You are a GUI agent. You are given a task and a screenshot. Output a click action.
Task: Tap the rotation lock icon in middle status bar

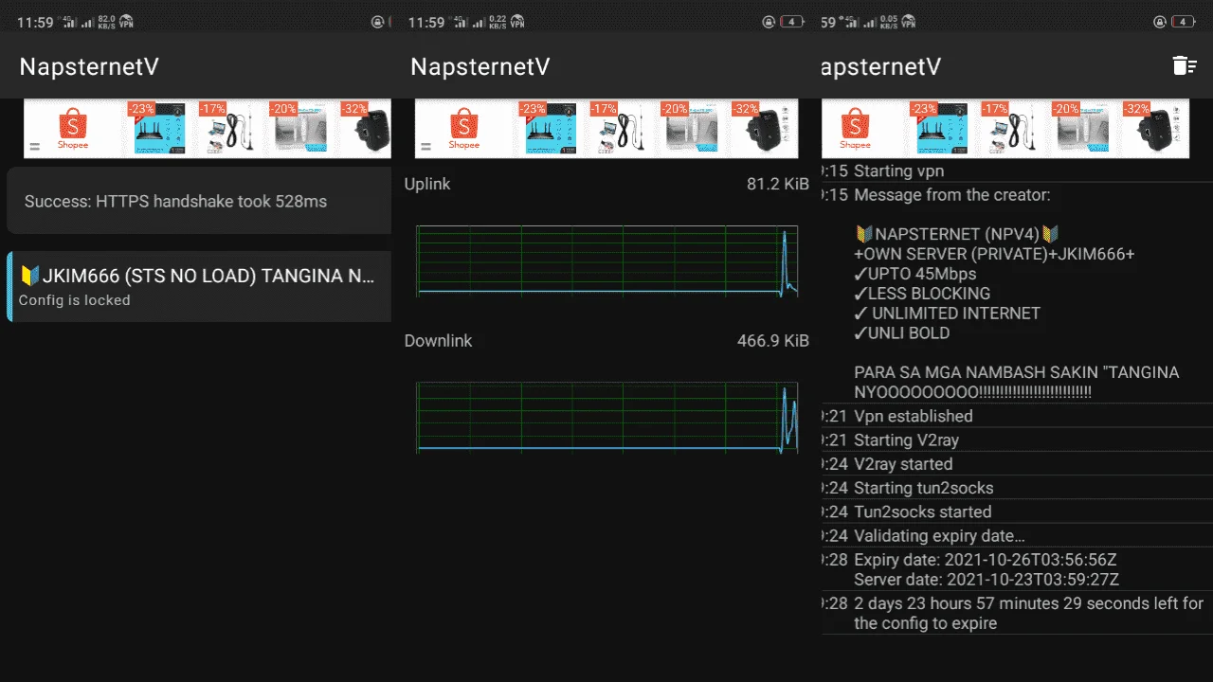click(x=769, y=22)
